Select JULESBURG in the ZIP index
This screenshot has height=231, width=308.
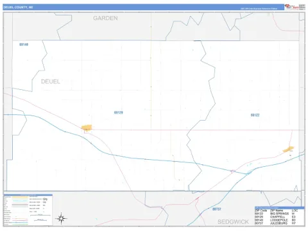point(278,223)
